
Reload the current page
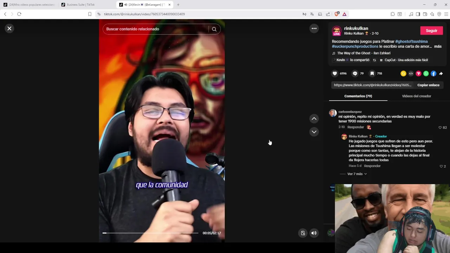tap(19, 14)
